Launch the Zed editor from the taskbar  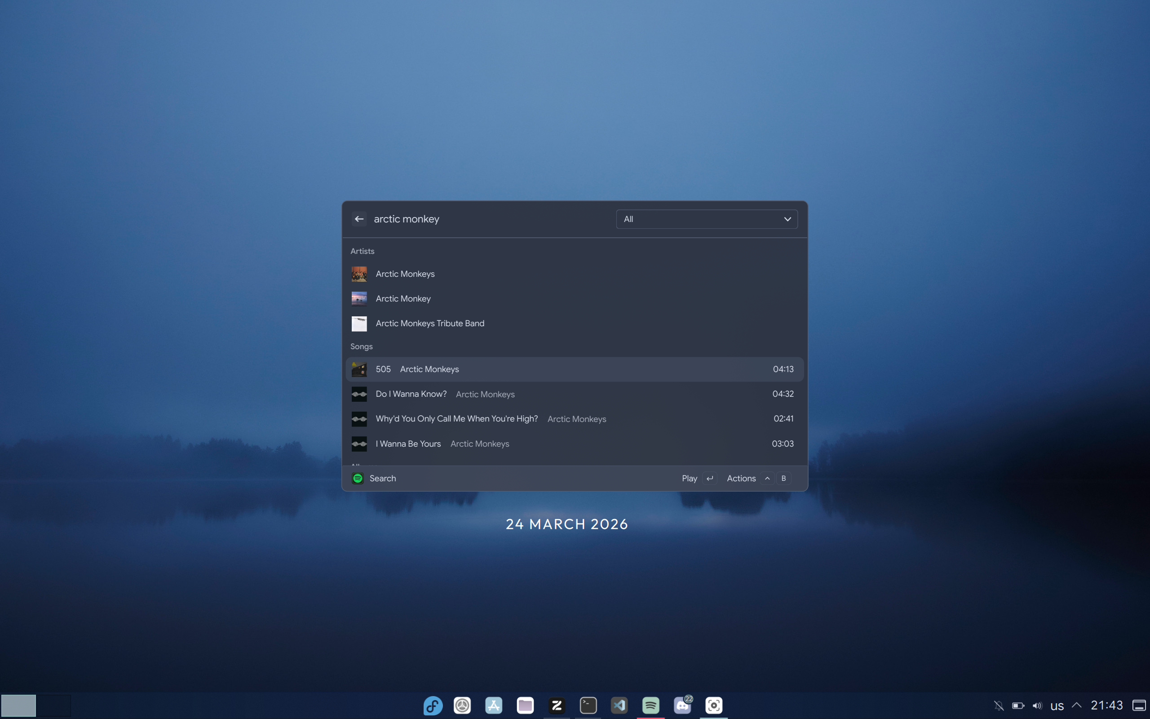(x=557, y=705)
